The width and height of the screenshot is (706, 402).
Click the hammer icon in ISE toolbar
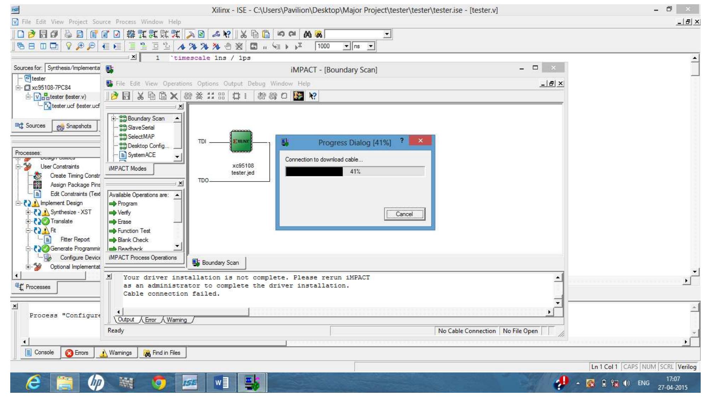pos(190,34)
